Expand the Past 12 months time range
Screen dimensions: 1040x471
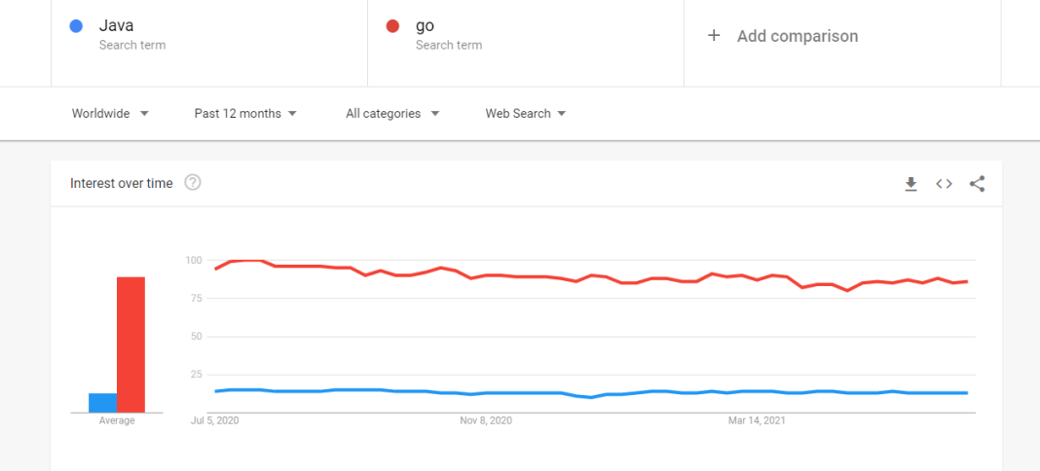[245, 113]
